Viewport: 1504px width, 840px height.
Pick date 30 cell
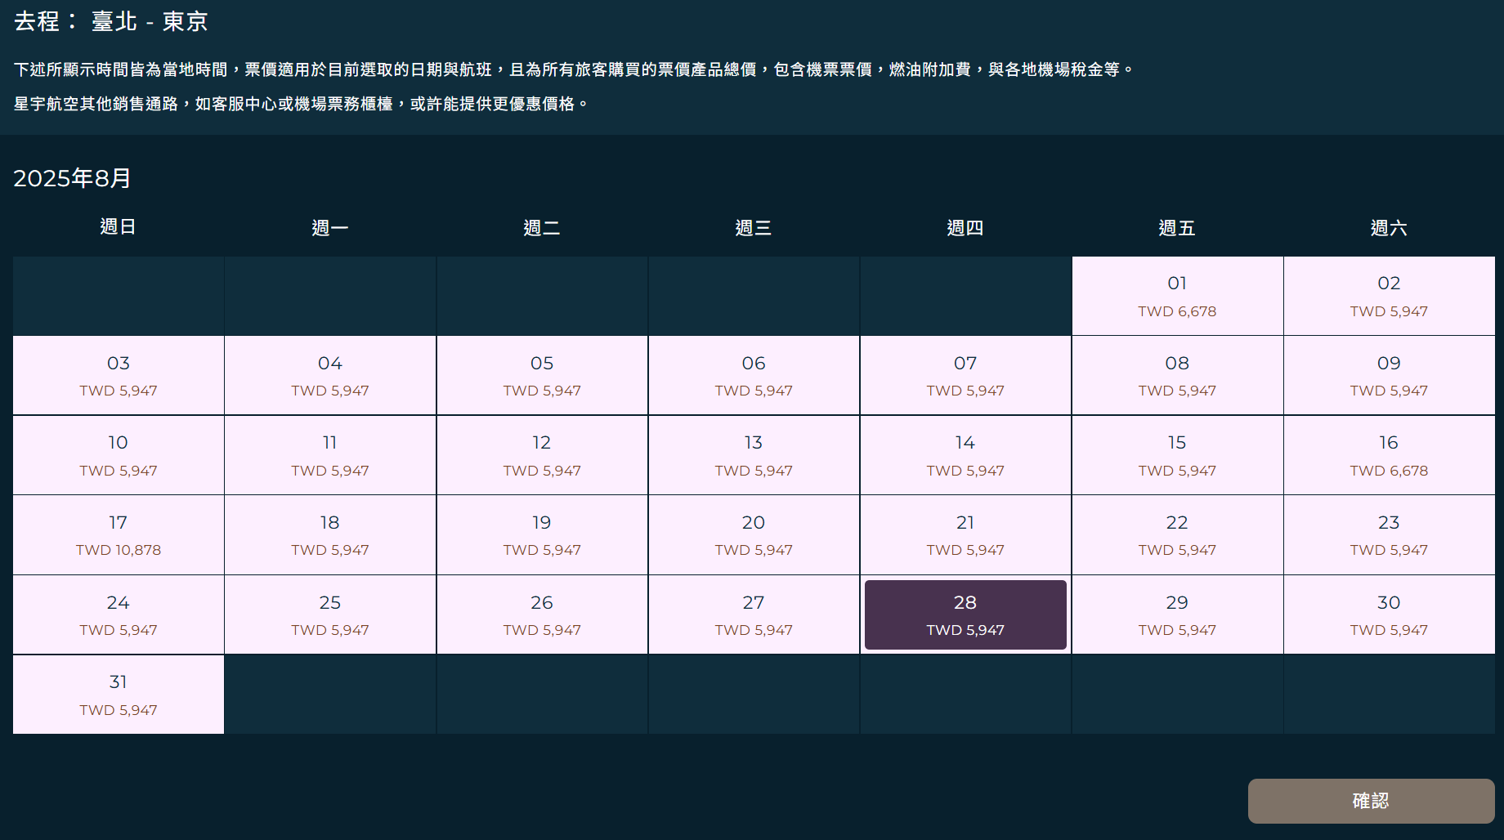click(x=1389, y=614)
